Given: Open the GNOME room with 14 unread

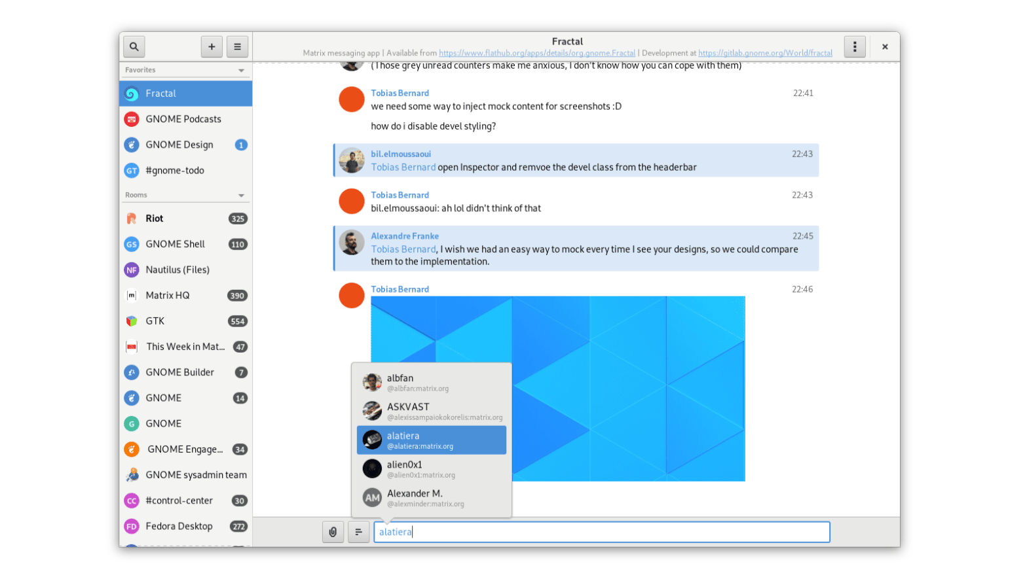Looking at the screenshot, I should [186, 398].
